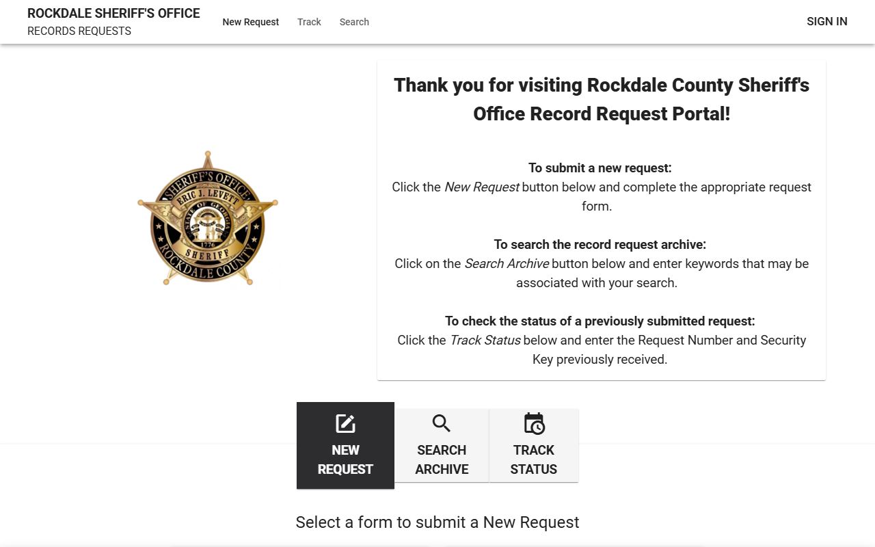Click 'To submit a new request:' text

pos(600,168)
